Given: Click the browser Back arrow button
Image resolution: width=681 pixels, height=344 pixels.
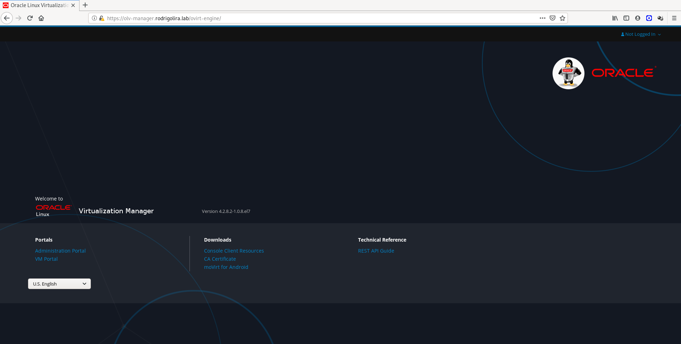Looking at the screenshot, I should (x=7, y=18).
